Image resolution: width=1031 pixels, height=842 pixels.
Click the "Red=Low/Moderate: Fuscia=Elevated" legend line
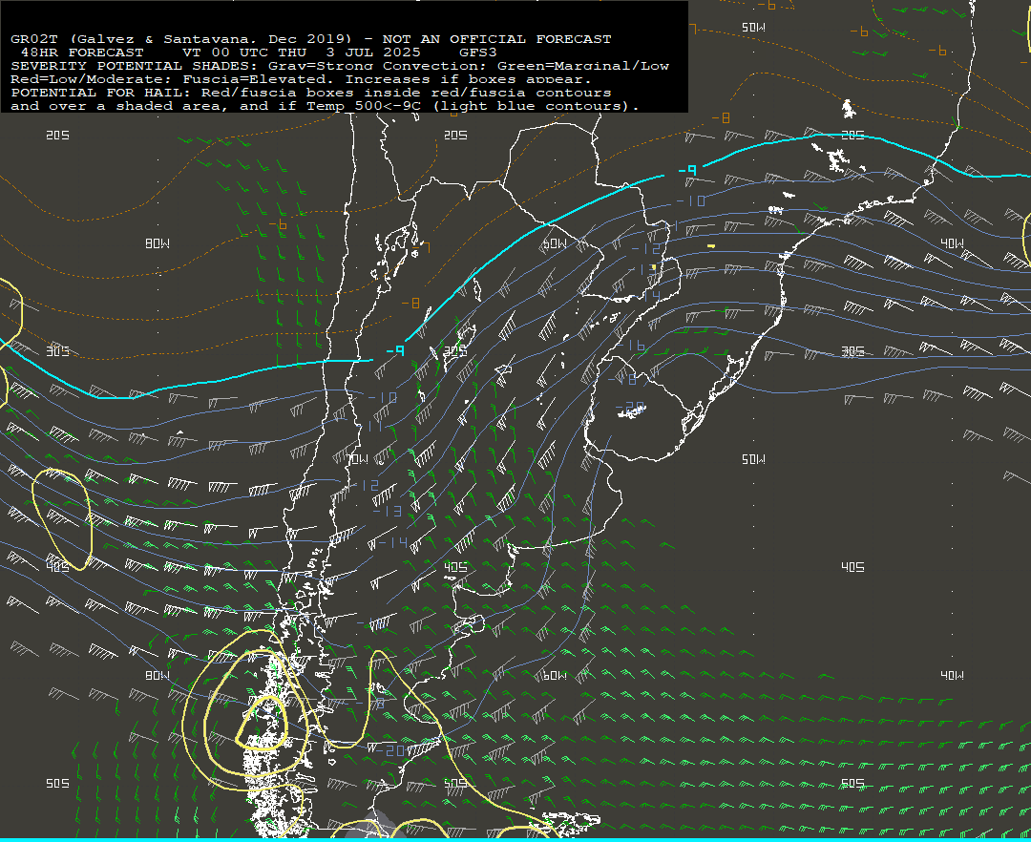pos(301,79)
